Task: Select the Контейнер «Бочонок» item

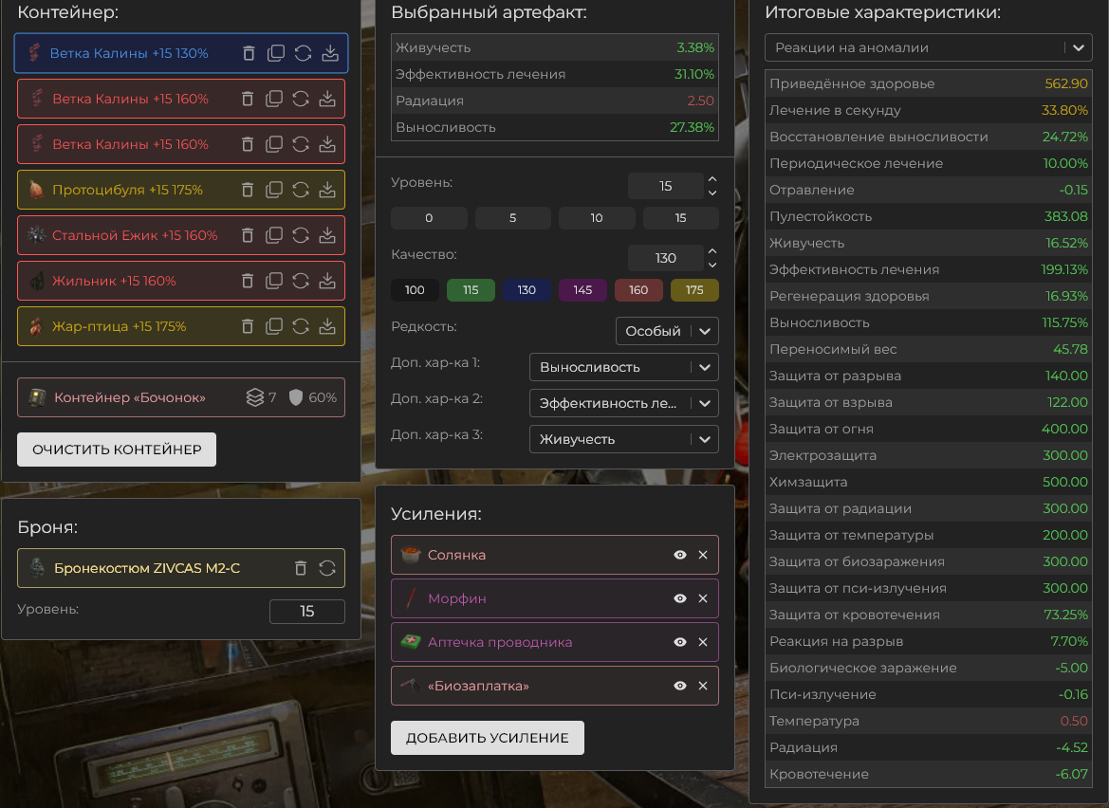Action: tap(130, 397)
